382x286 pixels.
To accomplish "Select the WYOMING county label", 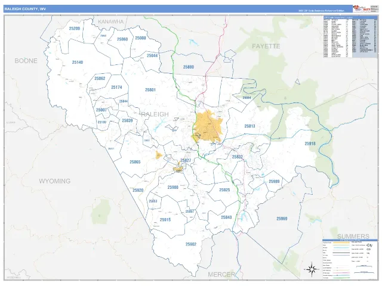I will click(55, 181).
